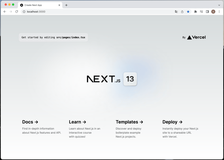
Task: Click the 13 version badge
Action: pyautogui.click(x=130, y=79)
